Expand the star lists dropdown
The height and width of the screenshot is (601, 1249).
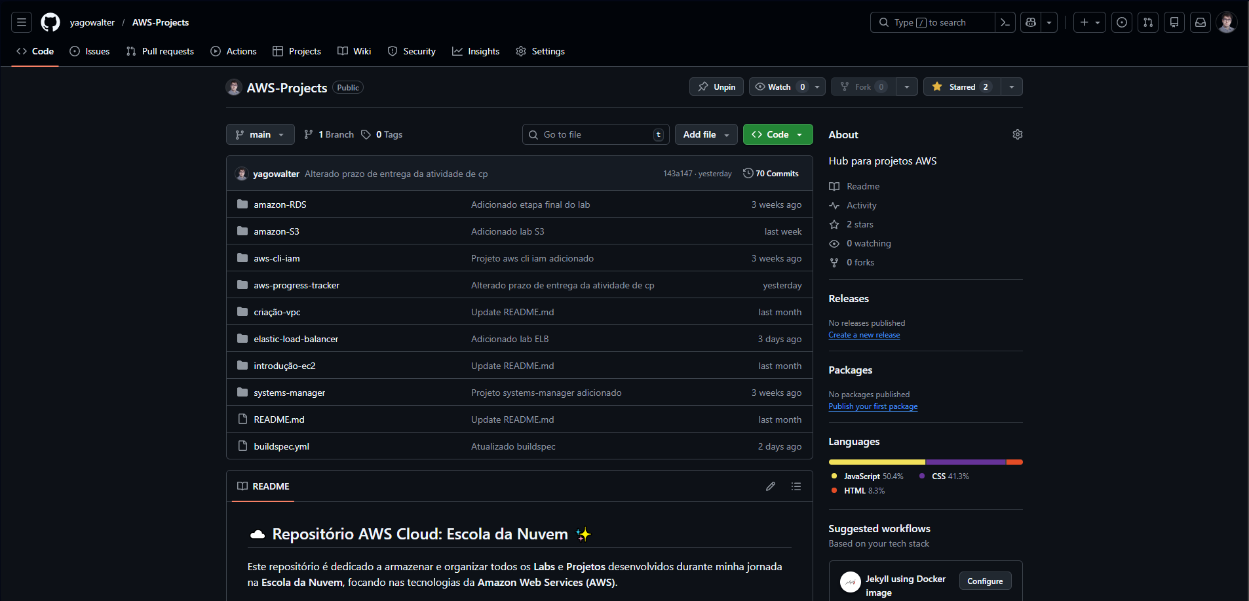[x=1012, y=87]
